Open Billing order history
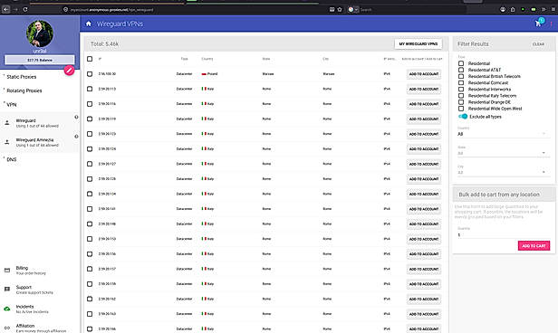Image resolution: width=558 pixels, height=333 pixels. click(40, 270)
